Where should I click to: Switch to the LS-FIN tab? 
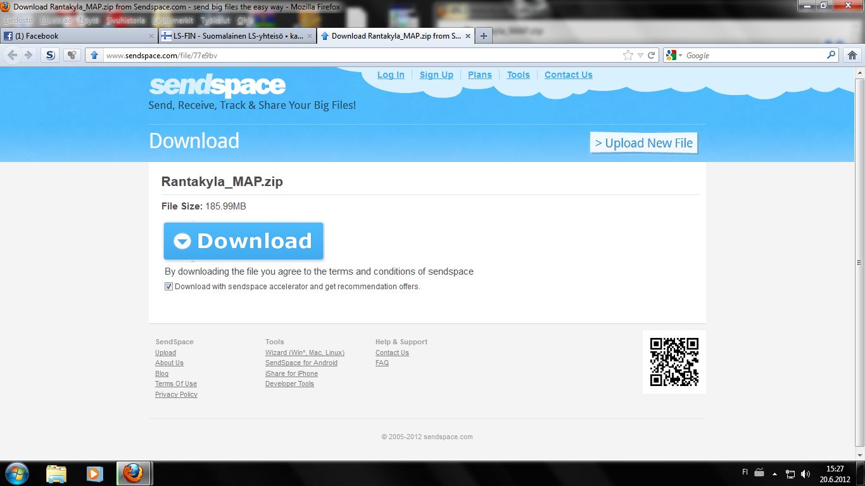tap(236, 36)
